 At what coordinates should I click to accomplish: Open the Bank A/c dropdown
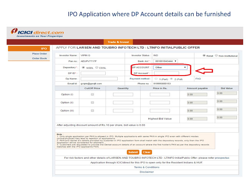[x=166, y=61]
